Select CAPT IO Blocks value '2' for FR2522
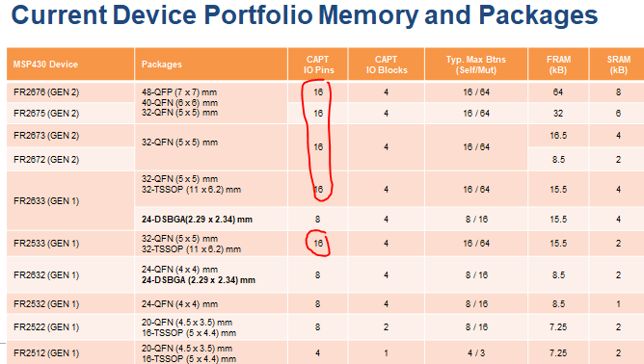Viewport: 644px width, 364px height. click(386, 327)
